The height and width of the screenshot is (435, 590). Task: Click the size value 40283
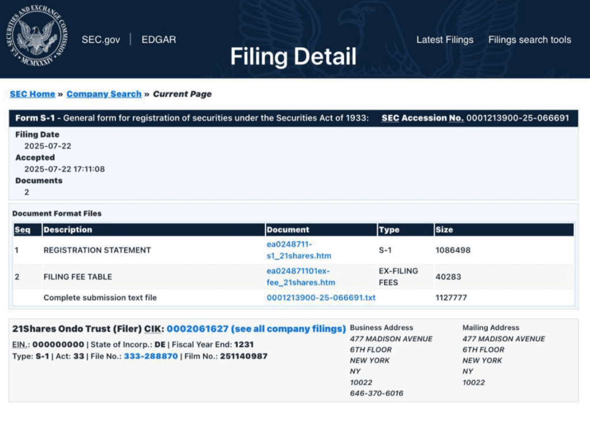point(448,277)
